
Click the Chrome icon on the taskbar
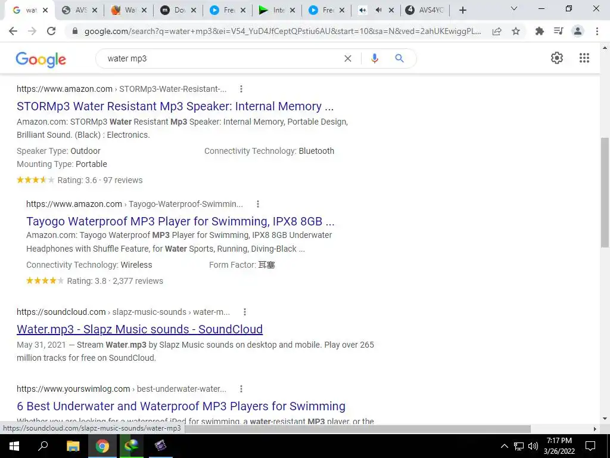click(102, 446)
